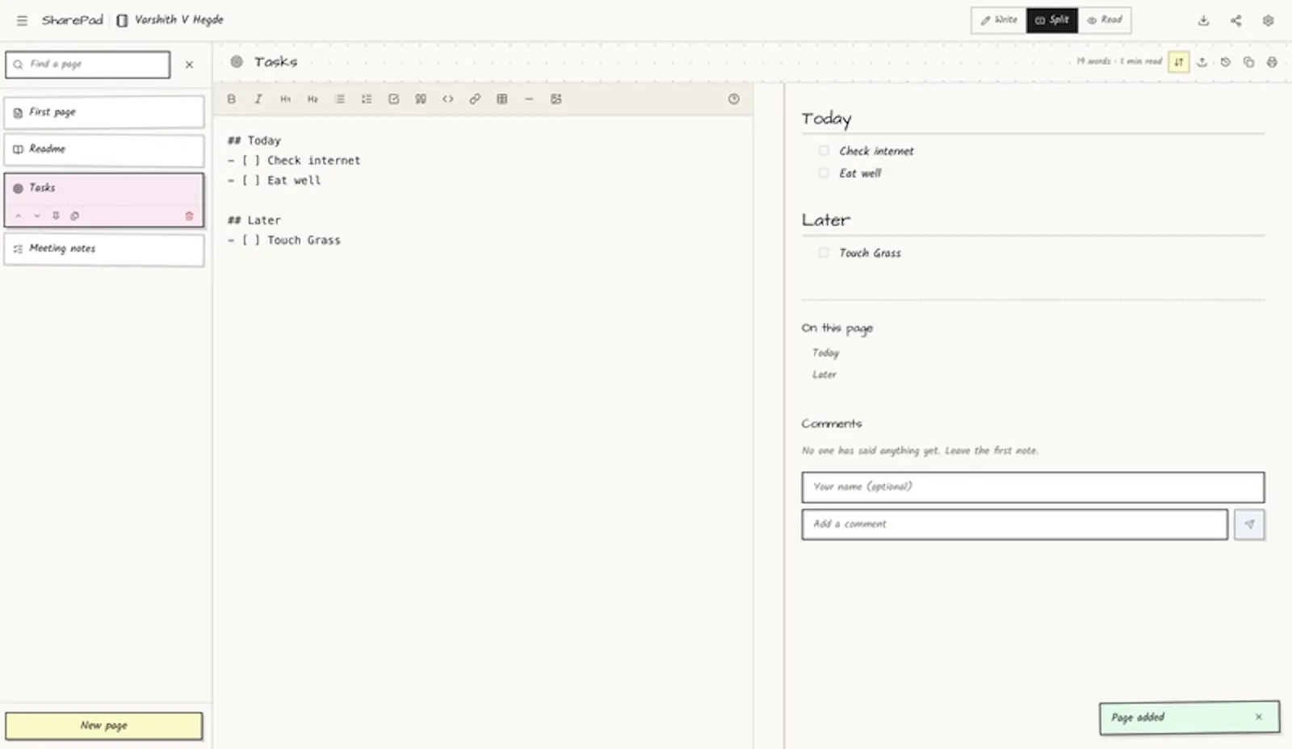Check the 'Touch Grass' checkbox in preview
Viewport: 1292px width, 749px height.
point(823,252)
